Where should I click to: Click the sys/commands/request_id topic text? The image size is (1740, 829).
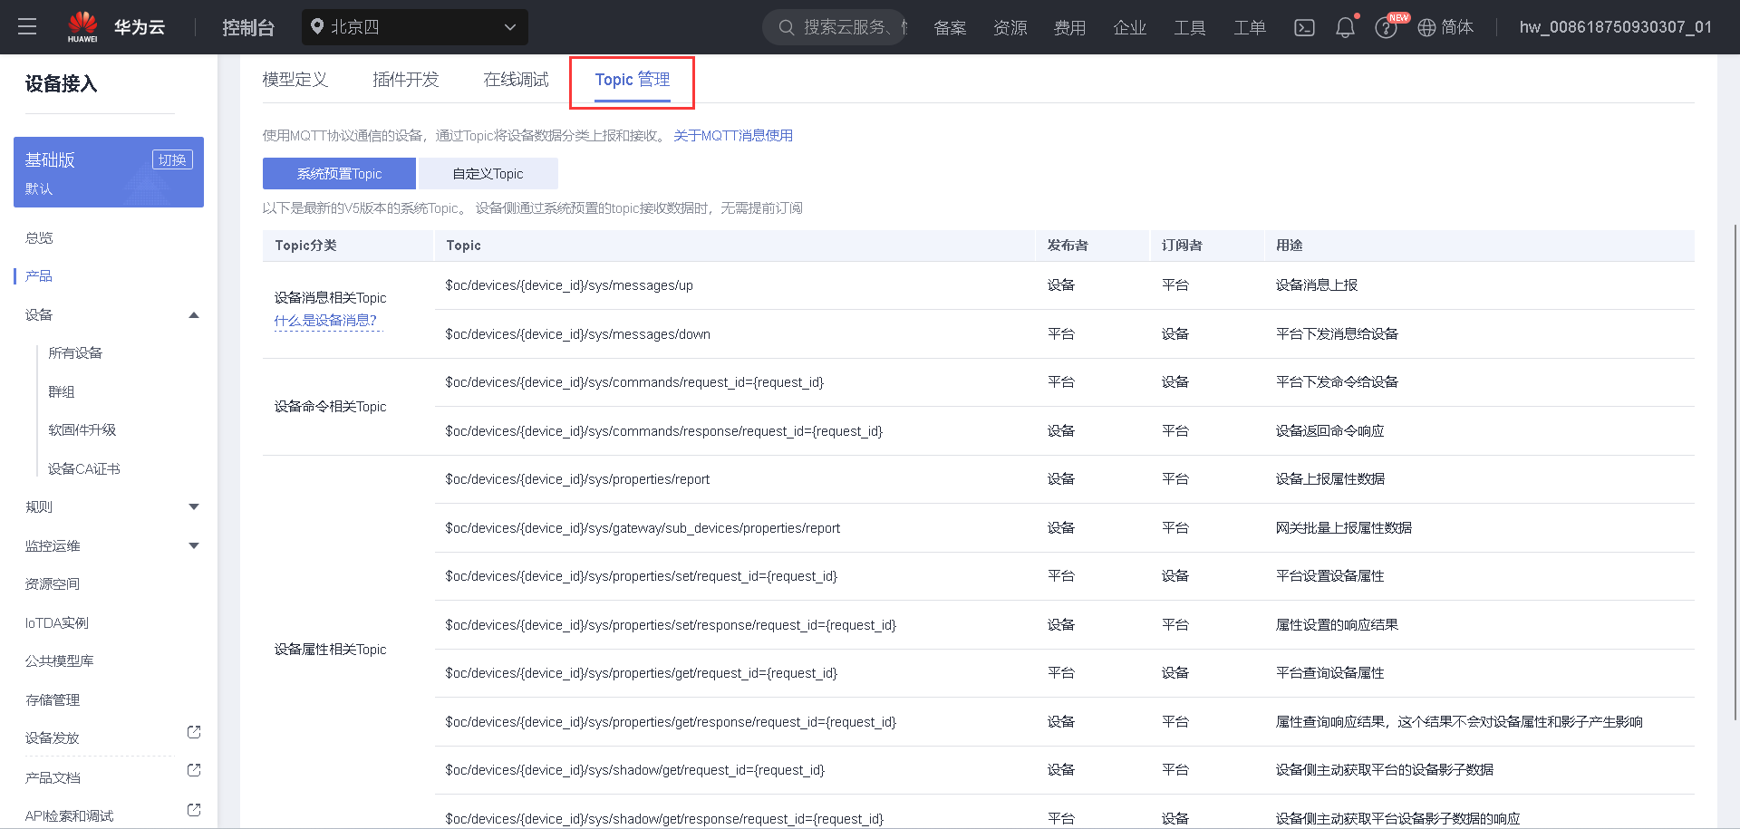(634, 382)
